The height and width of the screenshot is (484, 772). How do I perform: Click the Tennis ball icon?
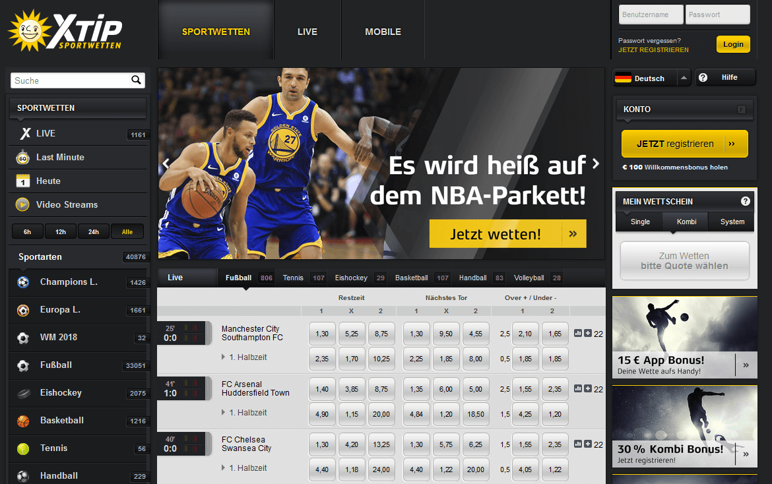pos(23,448)
